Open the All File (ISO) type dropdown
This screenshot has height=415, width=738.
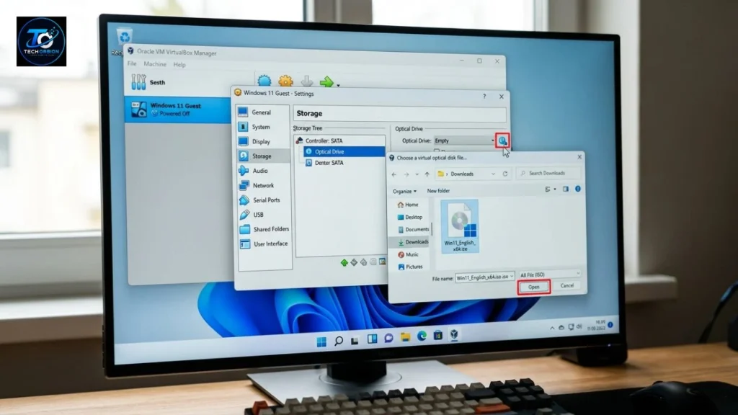coord(549,275)
